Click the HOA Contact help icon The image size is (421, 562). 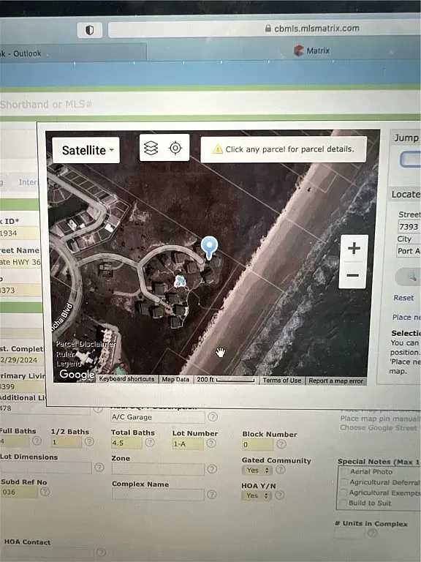click(x=102, y=552)
